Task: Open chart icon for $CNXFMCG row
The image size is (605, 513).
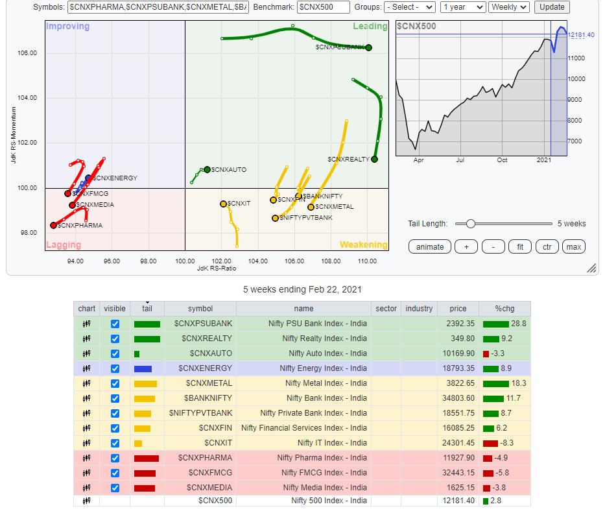Action: 86,473
